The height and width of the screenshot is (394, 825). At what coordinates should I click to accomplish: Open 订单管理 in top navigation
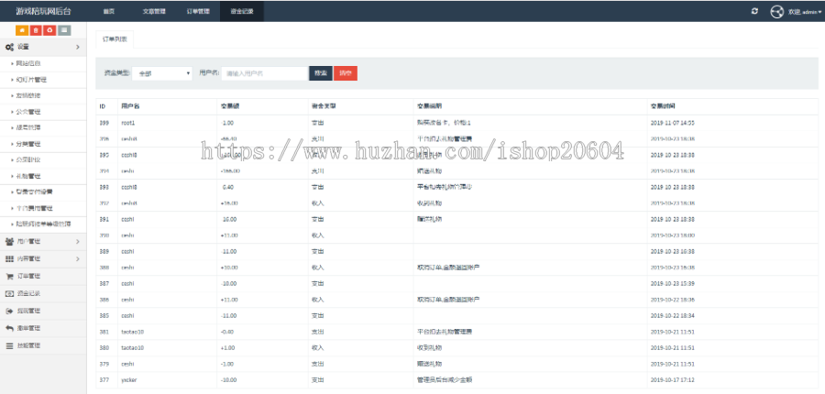198,11
